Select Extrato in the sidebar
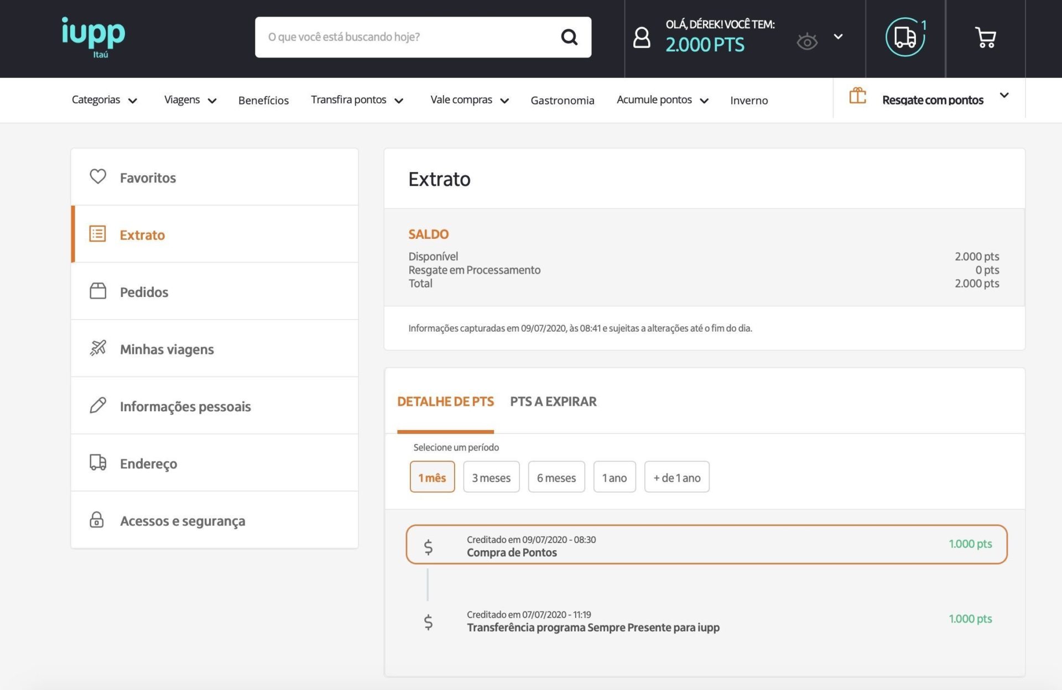1062x690 pixels. (x=215, y=234)
